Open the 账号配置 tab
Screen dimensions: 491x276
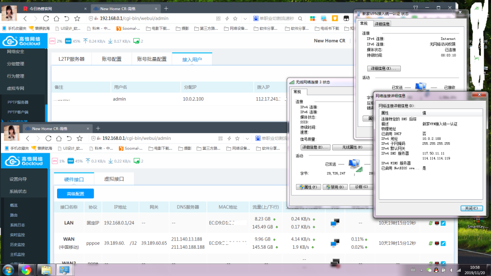(x=111, y=59)
